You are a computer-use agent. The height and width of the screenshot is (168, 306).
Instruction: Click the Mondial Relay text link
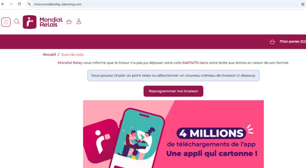pyautogui.click(x=70, y=63)
